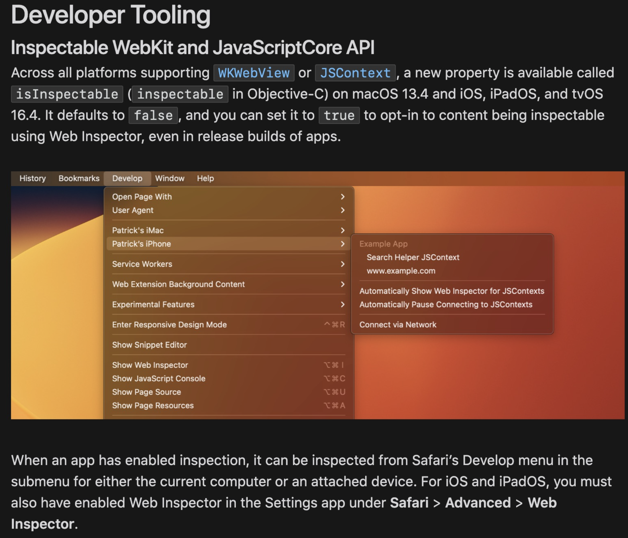Expand Service Workers submenu chevron
The width and height of the screenshot is (628, 538).
(342, 264)
